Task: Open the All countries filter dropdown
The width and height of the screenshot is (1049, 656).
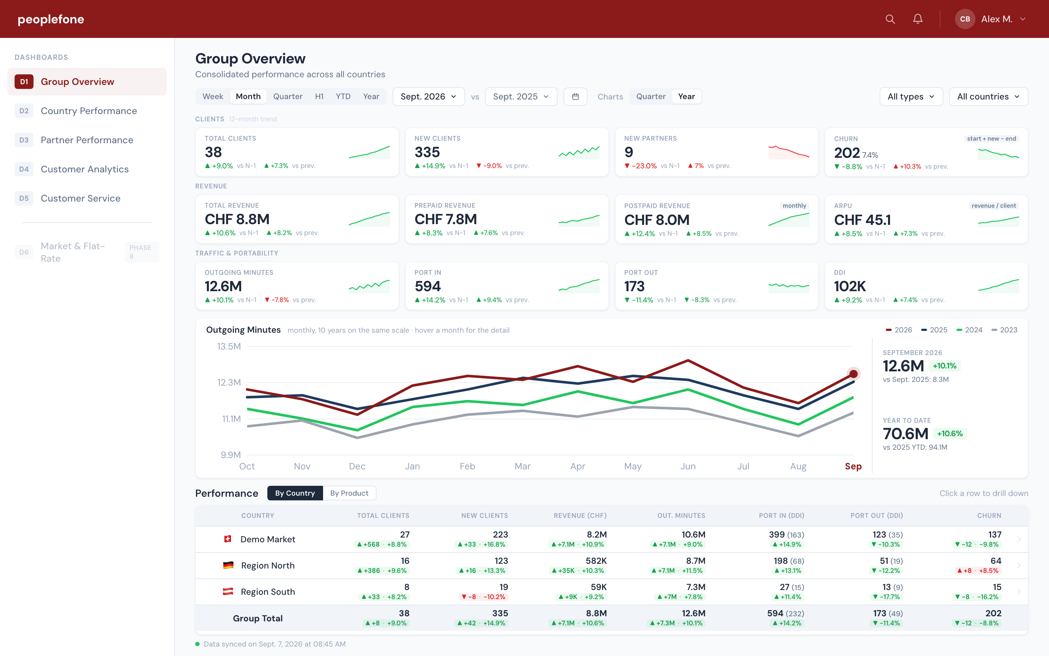Action: pos(988,96)
